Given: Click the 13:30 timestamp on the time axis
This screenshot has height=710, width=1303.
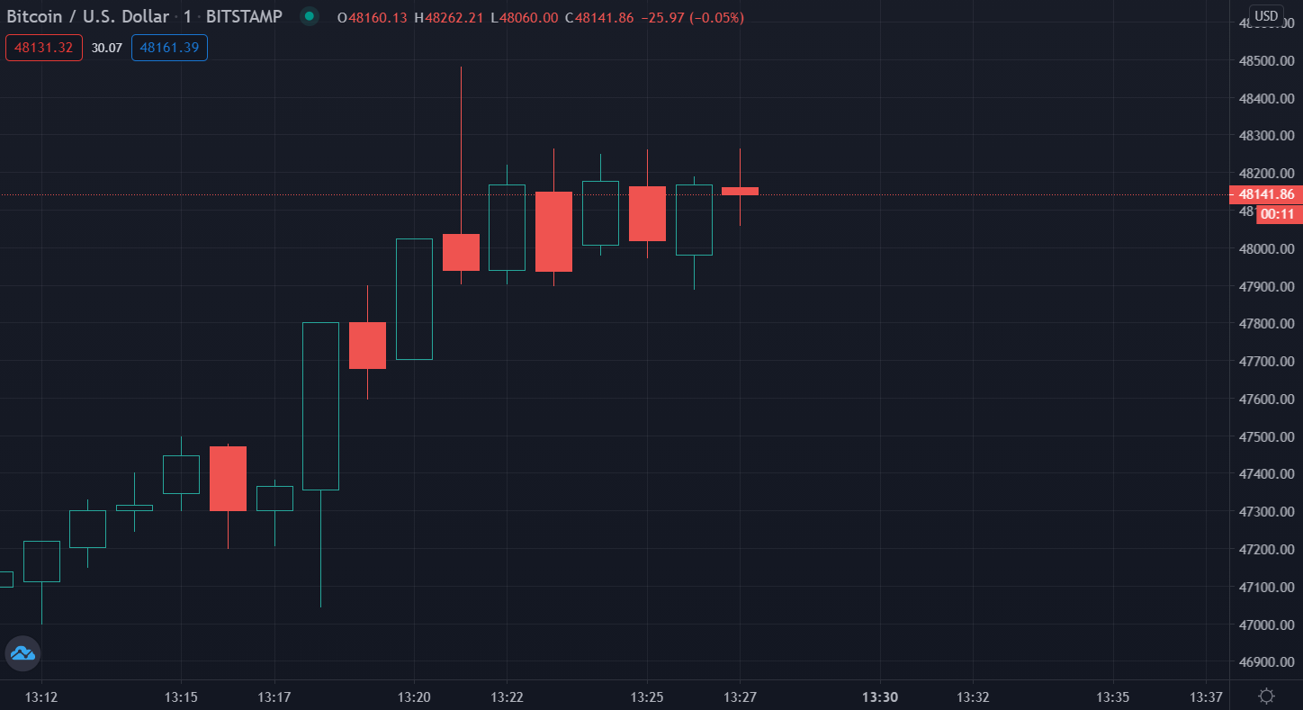Looking at the screenshot, I should pyautogui.click(x=880, y=697).
